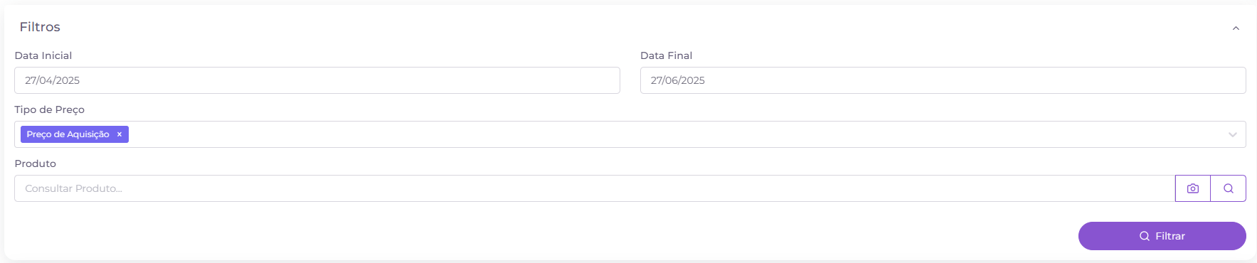
Task: Focus the Data Inicial date field
Action: point(317,80)
